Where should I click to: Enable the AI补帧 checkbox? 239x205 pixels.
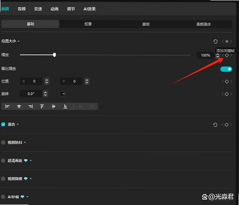(x=3, y=197)
